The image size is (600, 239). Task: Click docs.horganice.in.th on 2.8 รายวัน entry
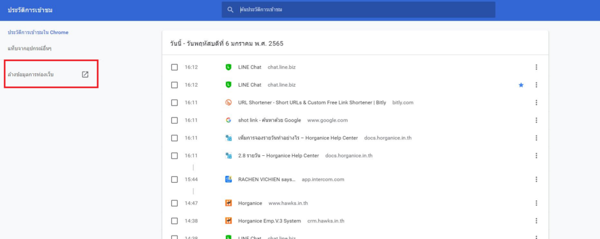[349, 156]
